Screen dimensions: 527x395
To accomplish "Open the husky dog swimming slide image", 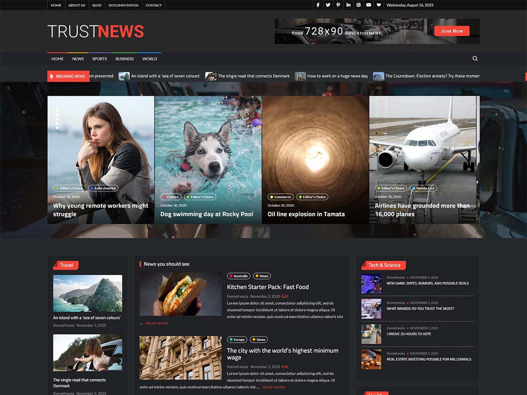I will (208, 145).
